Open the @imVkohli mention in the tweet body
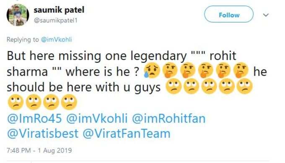Screen dimensions: 285x163 point(97,118)
